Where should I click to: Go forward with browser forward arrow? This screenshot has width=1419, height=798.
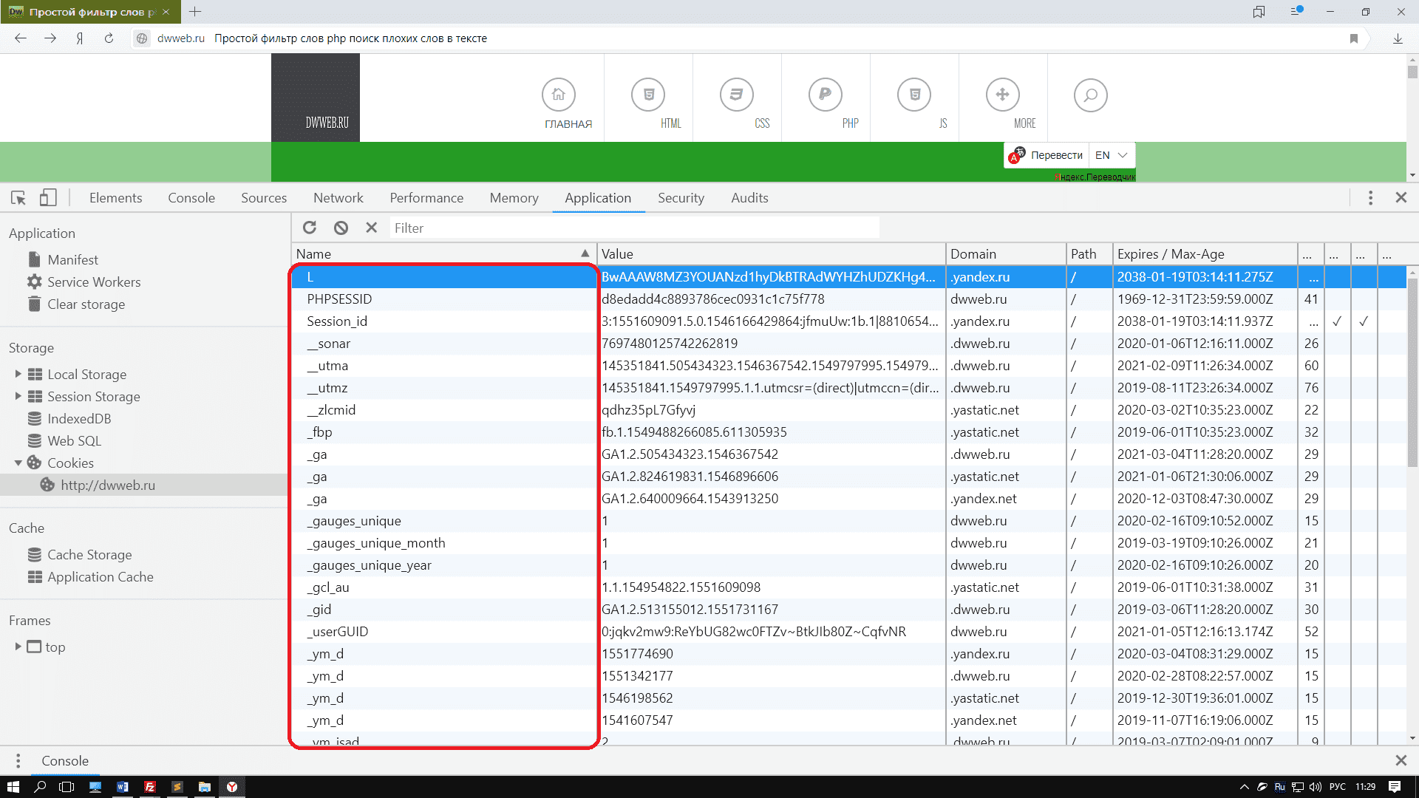coord(50,38)
